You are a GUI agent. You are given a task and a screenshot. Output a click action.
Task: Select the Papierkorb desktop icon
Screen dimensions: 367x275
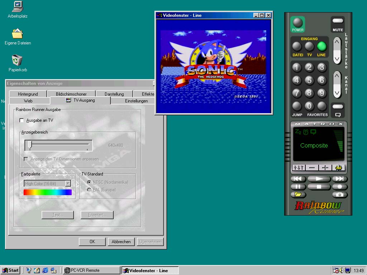[18, 63]
